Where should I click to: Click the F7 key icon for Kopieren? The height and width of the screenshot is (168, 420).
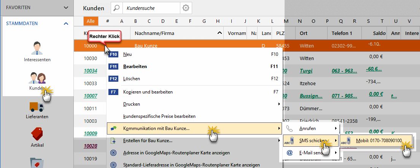114,92
